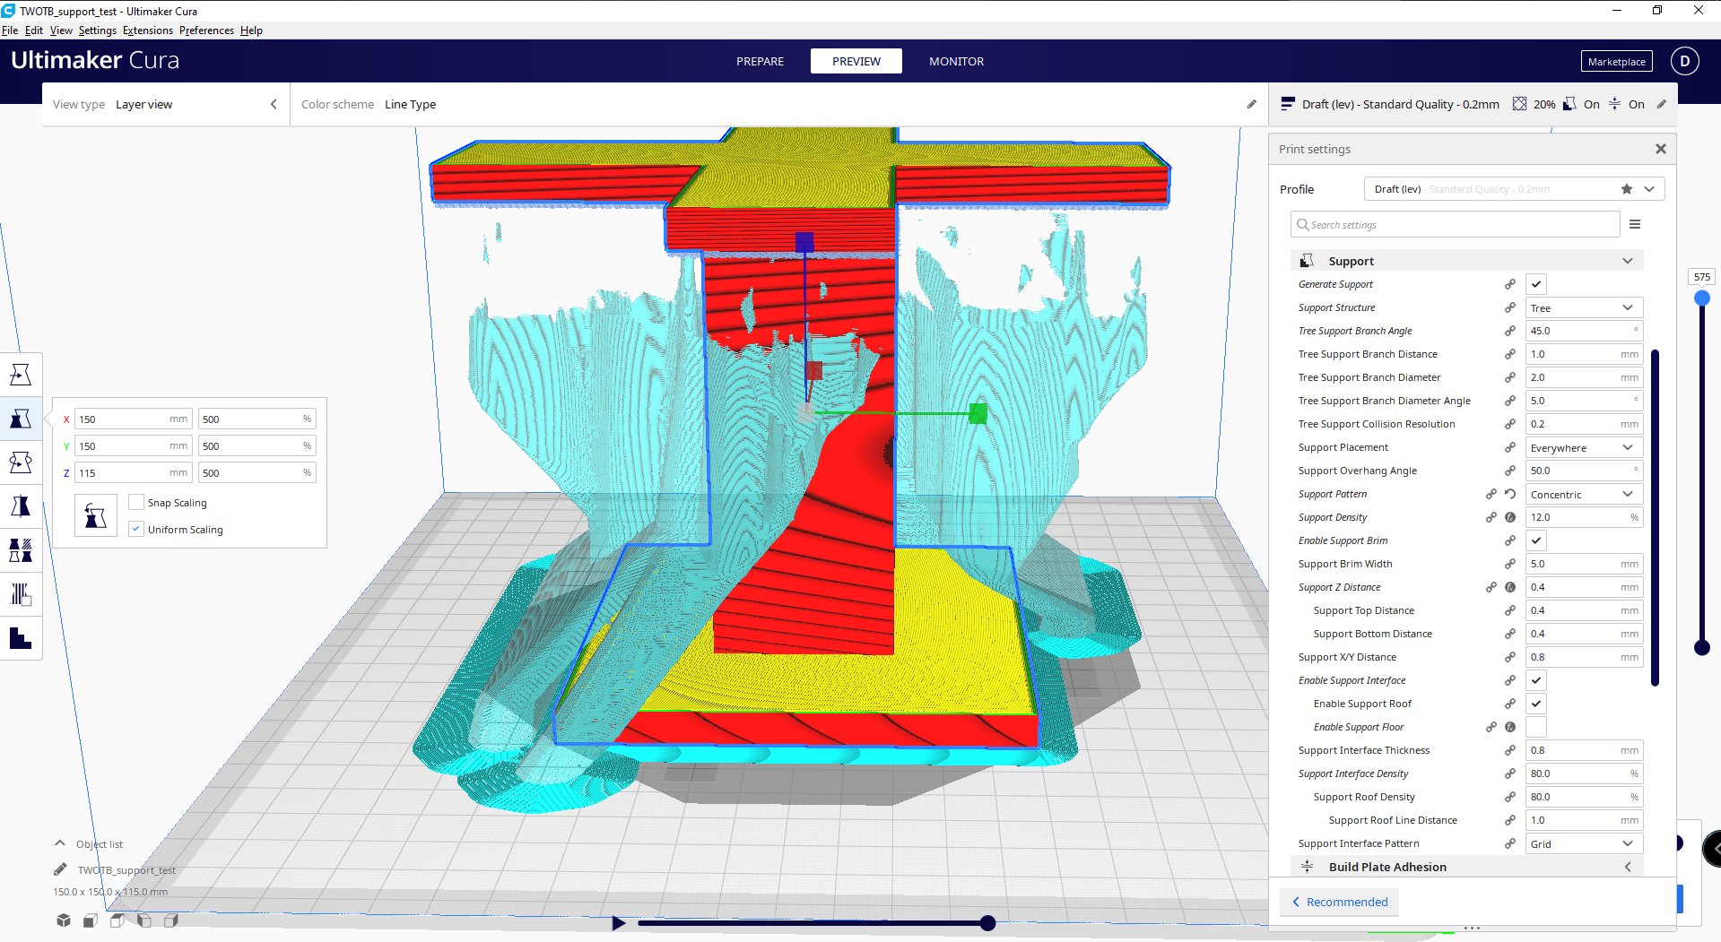Switch to left side view camera icon
This screenshot has height=942, width=1721.
point(144,920)
